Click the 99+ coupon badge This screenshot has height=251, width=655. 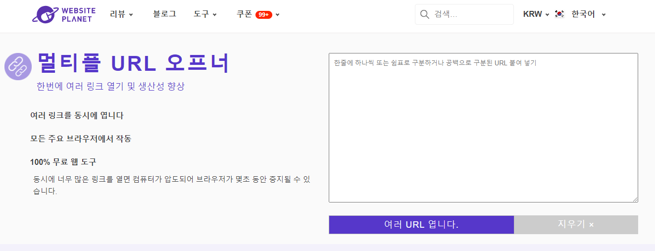[264, 15]
